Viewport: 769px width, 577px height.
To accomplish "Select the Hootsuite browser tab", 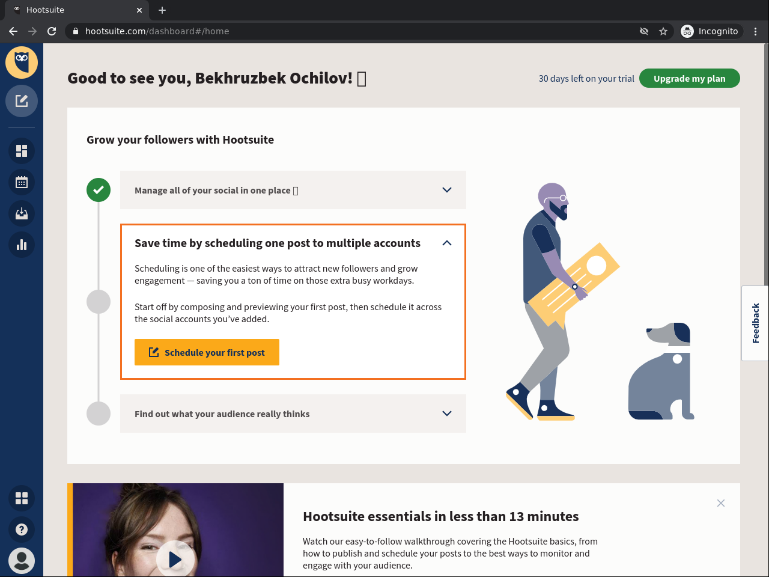I will [77, 10].
